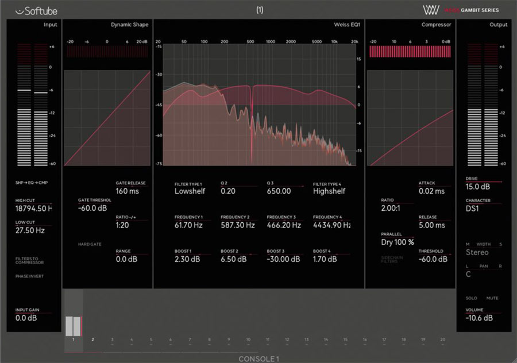
Task: Enable Filters to Compressor
Action: [x=29, y=260]
